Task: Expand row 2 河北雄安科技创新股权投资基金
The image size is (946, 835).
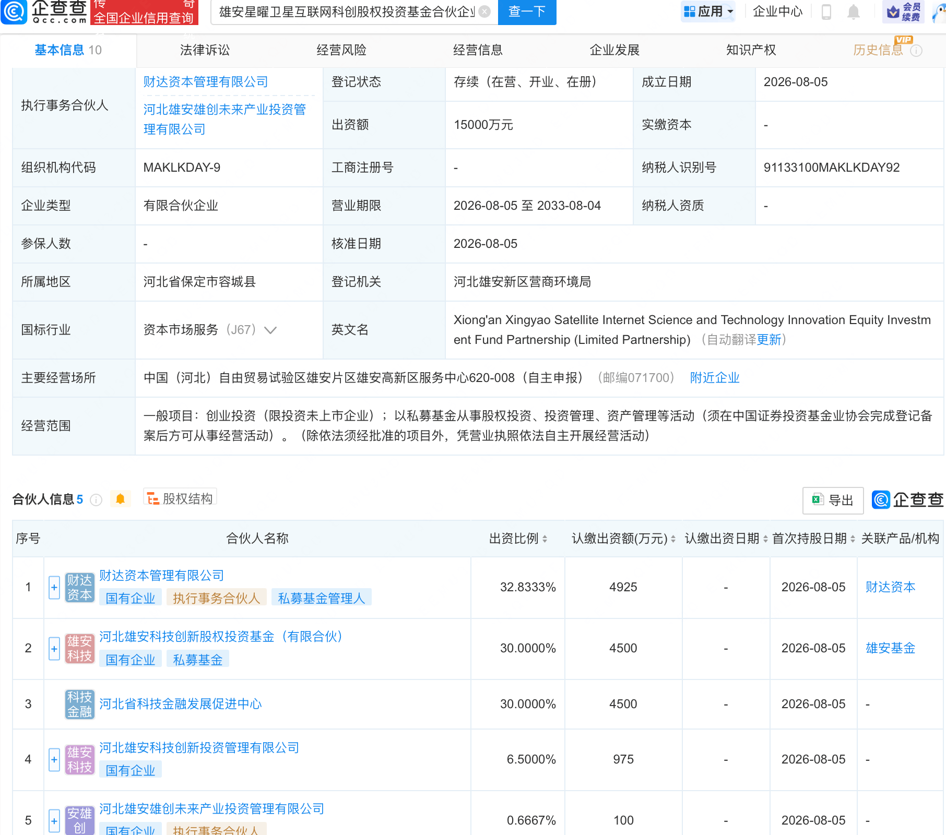Action: click(x=54, y=649)
